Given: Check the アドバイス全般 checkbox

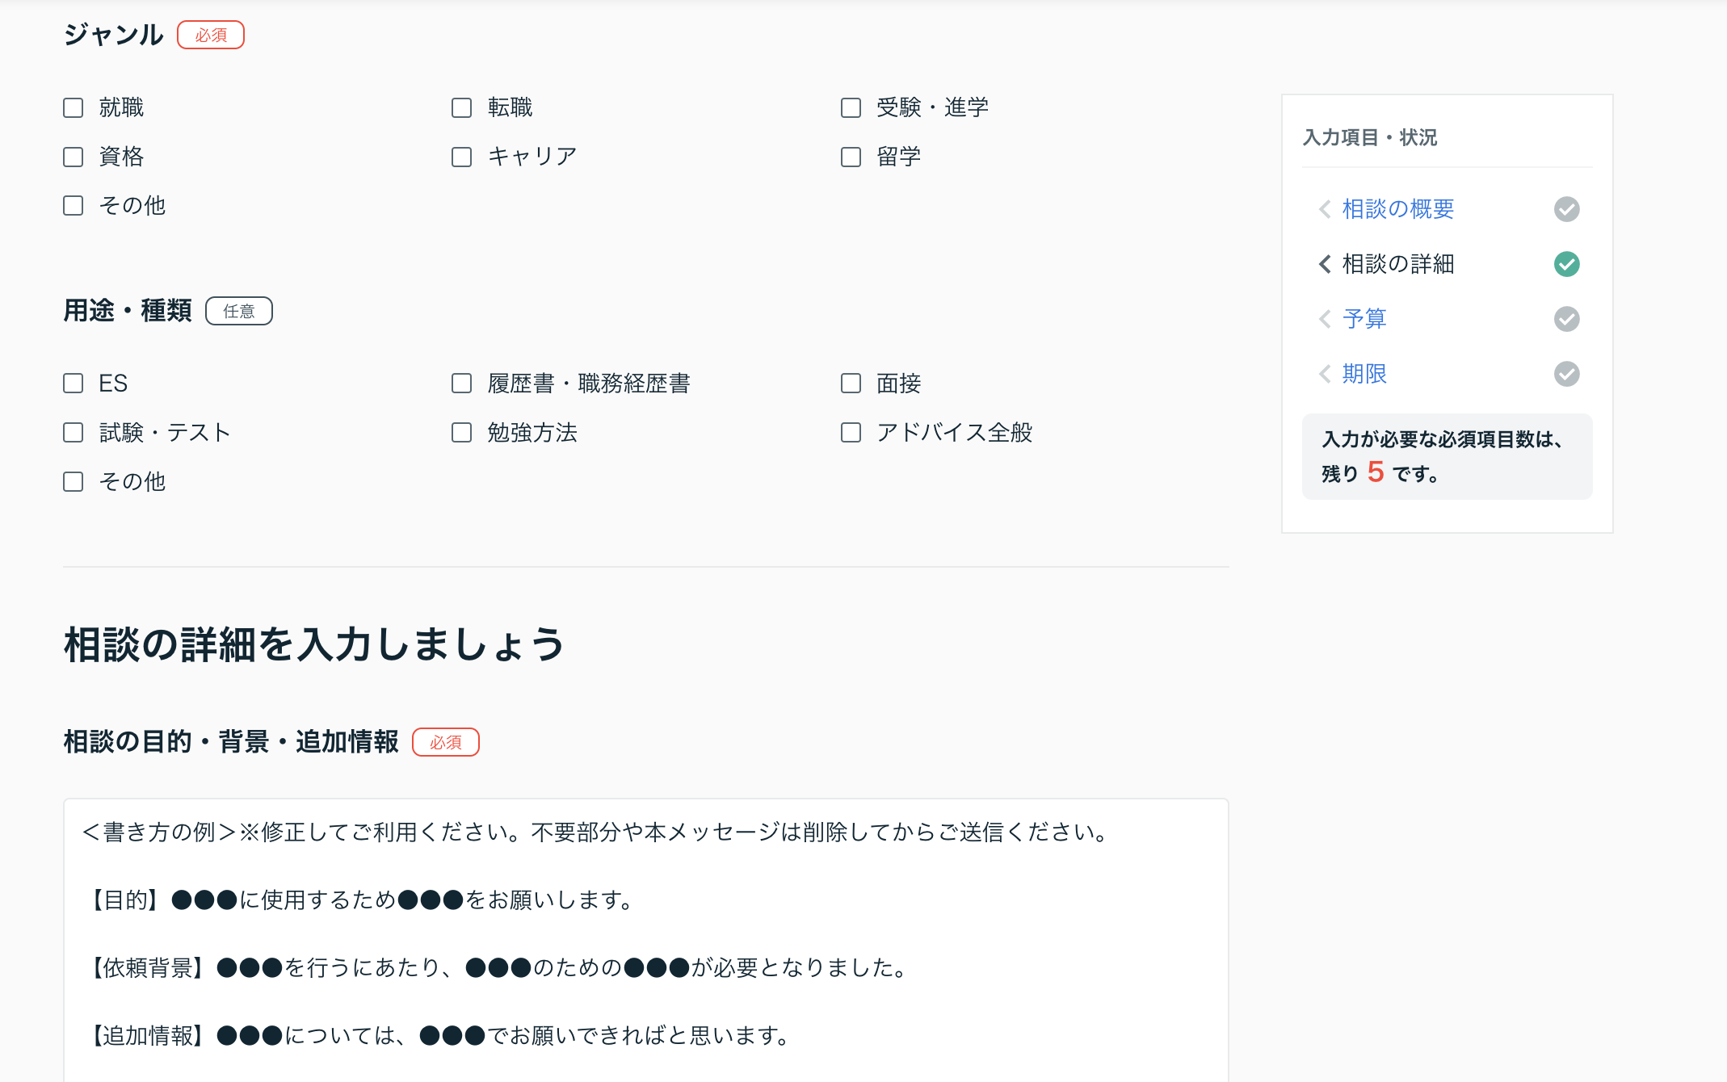Looking at the screenshot, I should [851, 432].
